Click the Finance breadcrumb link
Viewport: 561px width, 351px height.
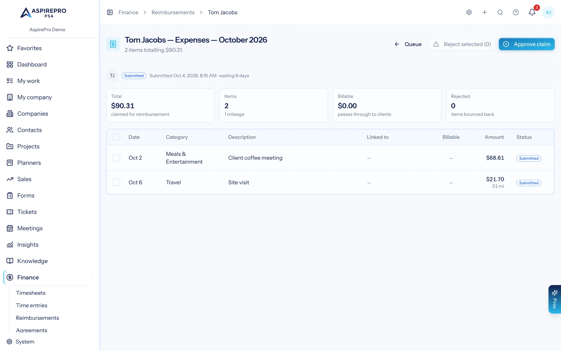(x=128, y=12)
